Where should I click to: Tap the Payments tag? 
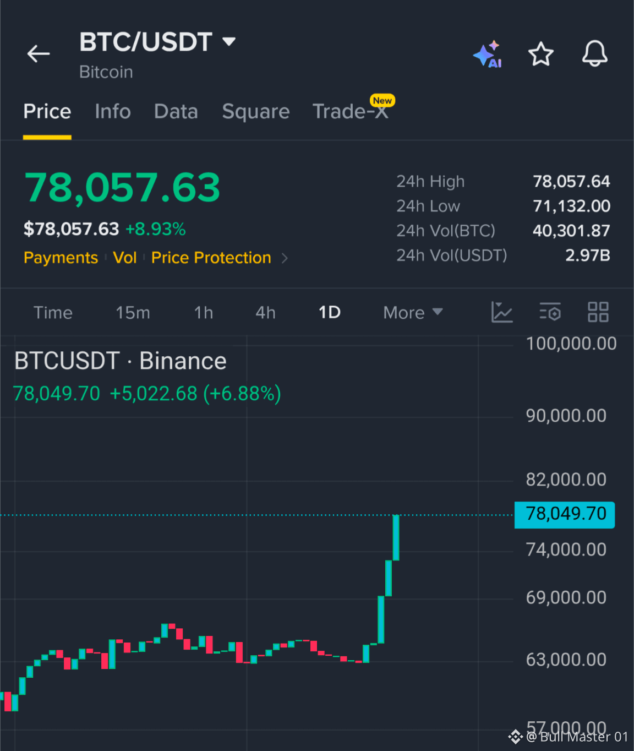[61, 258]
